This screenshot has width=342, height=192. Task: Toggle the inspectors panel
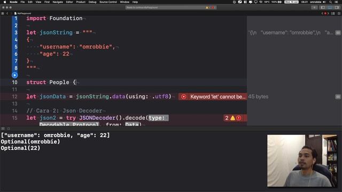[x=337, y=7]
